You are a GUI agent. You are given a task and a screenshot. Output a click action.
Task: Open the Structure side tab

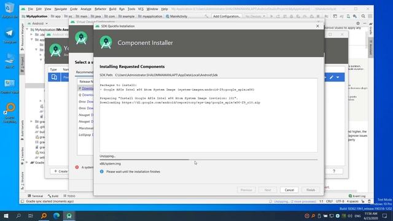22,180
